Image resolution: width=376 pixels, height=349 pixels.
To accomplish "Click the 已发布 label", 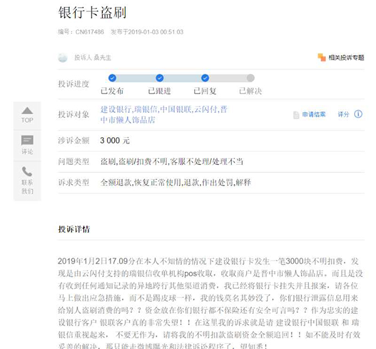I will 112,91.
